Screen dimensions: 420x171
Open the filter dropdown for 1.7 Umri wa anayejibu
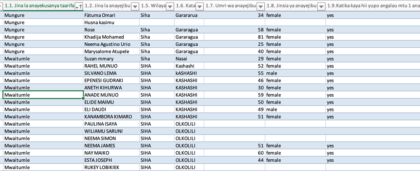261,7
